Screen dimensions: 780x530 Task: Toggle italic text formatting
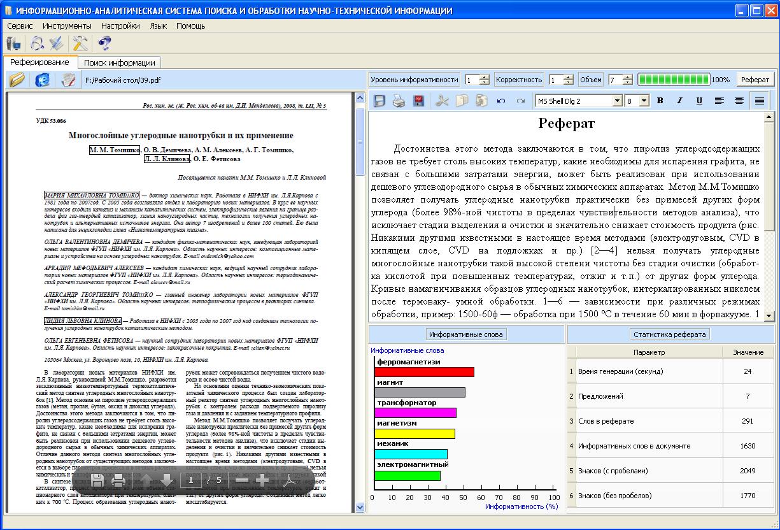[x=679, y=101]
